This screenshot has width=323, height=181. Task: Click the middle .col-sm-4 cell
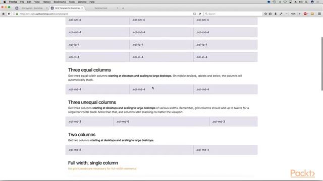[161, 21]
